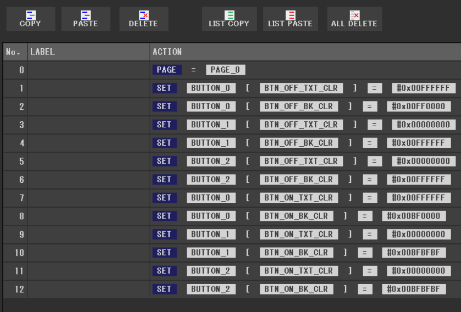461x312 pixels.
Task: Pick the #0x00FF0000 color value in row 2
Action: click(x=416, y=106)
